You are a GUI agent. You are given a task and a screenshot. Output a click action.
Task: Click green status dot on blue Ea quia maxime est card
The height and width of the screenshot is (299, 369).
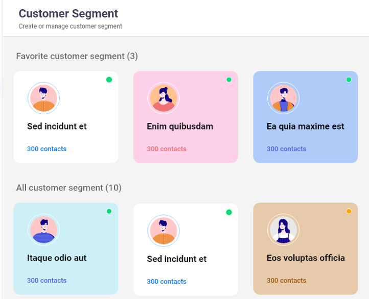[349, 80]
